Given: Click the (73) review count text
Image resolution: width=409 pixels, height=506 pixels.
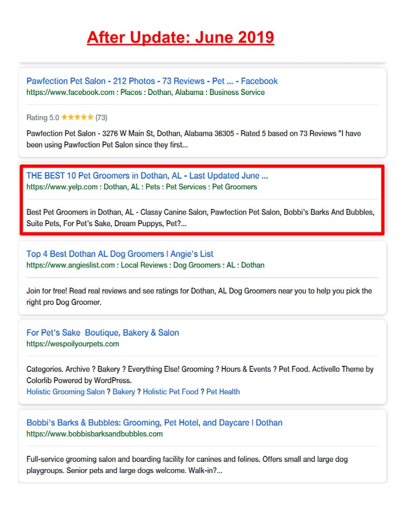Looking at the screenshot, I should coord(101,117).
